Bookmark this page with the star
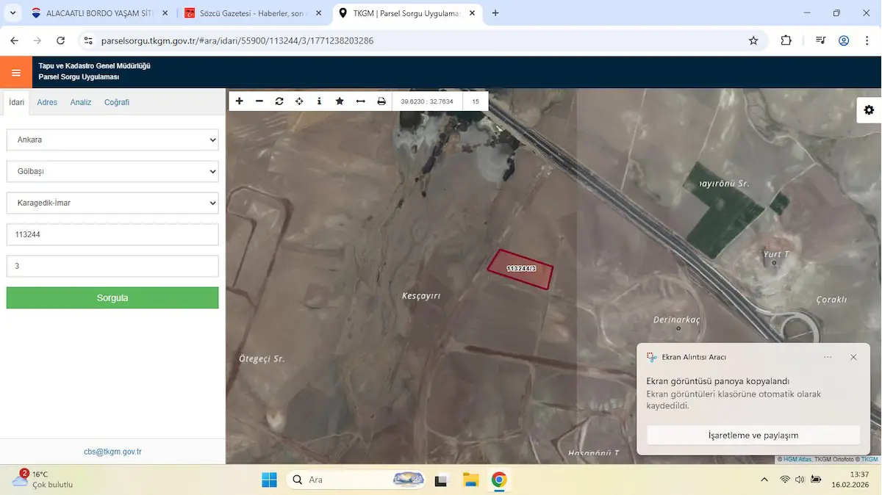 753,41
